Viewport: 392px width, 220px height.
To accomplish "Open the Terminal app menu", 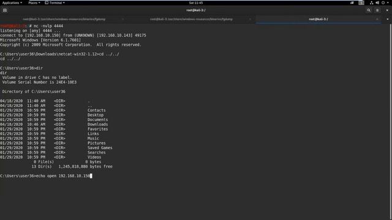I will [55, 2].
